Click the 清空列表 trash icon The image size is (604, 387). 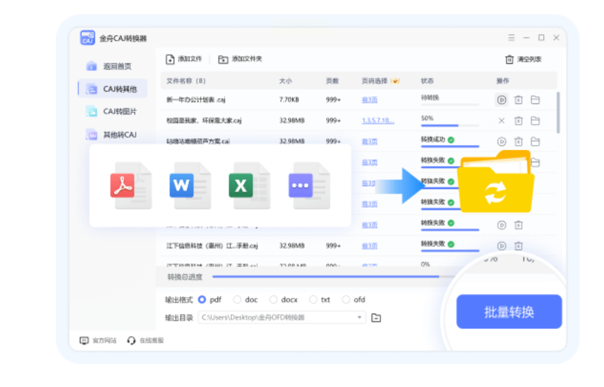tap(509, 60)
